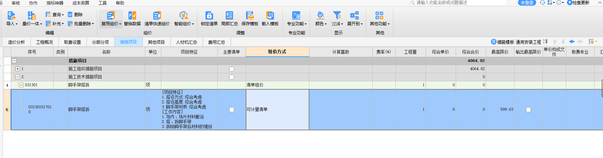Click the 智能组价 smart pricing icon
Screen dimensions: 603x158
pyautogui.click(x=184, y=15)
